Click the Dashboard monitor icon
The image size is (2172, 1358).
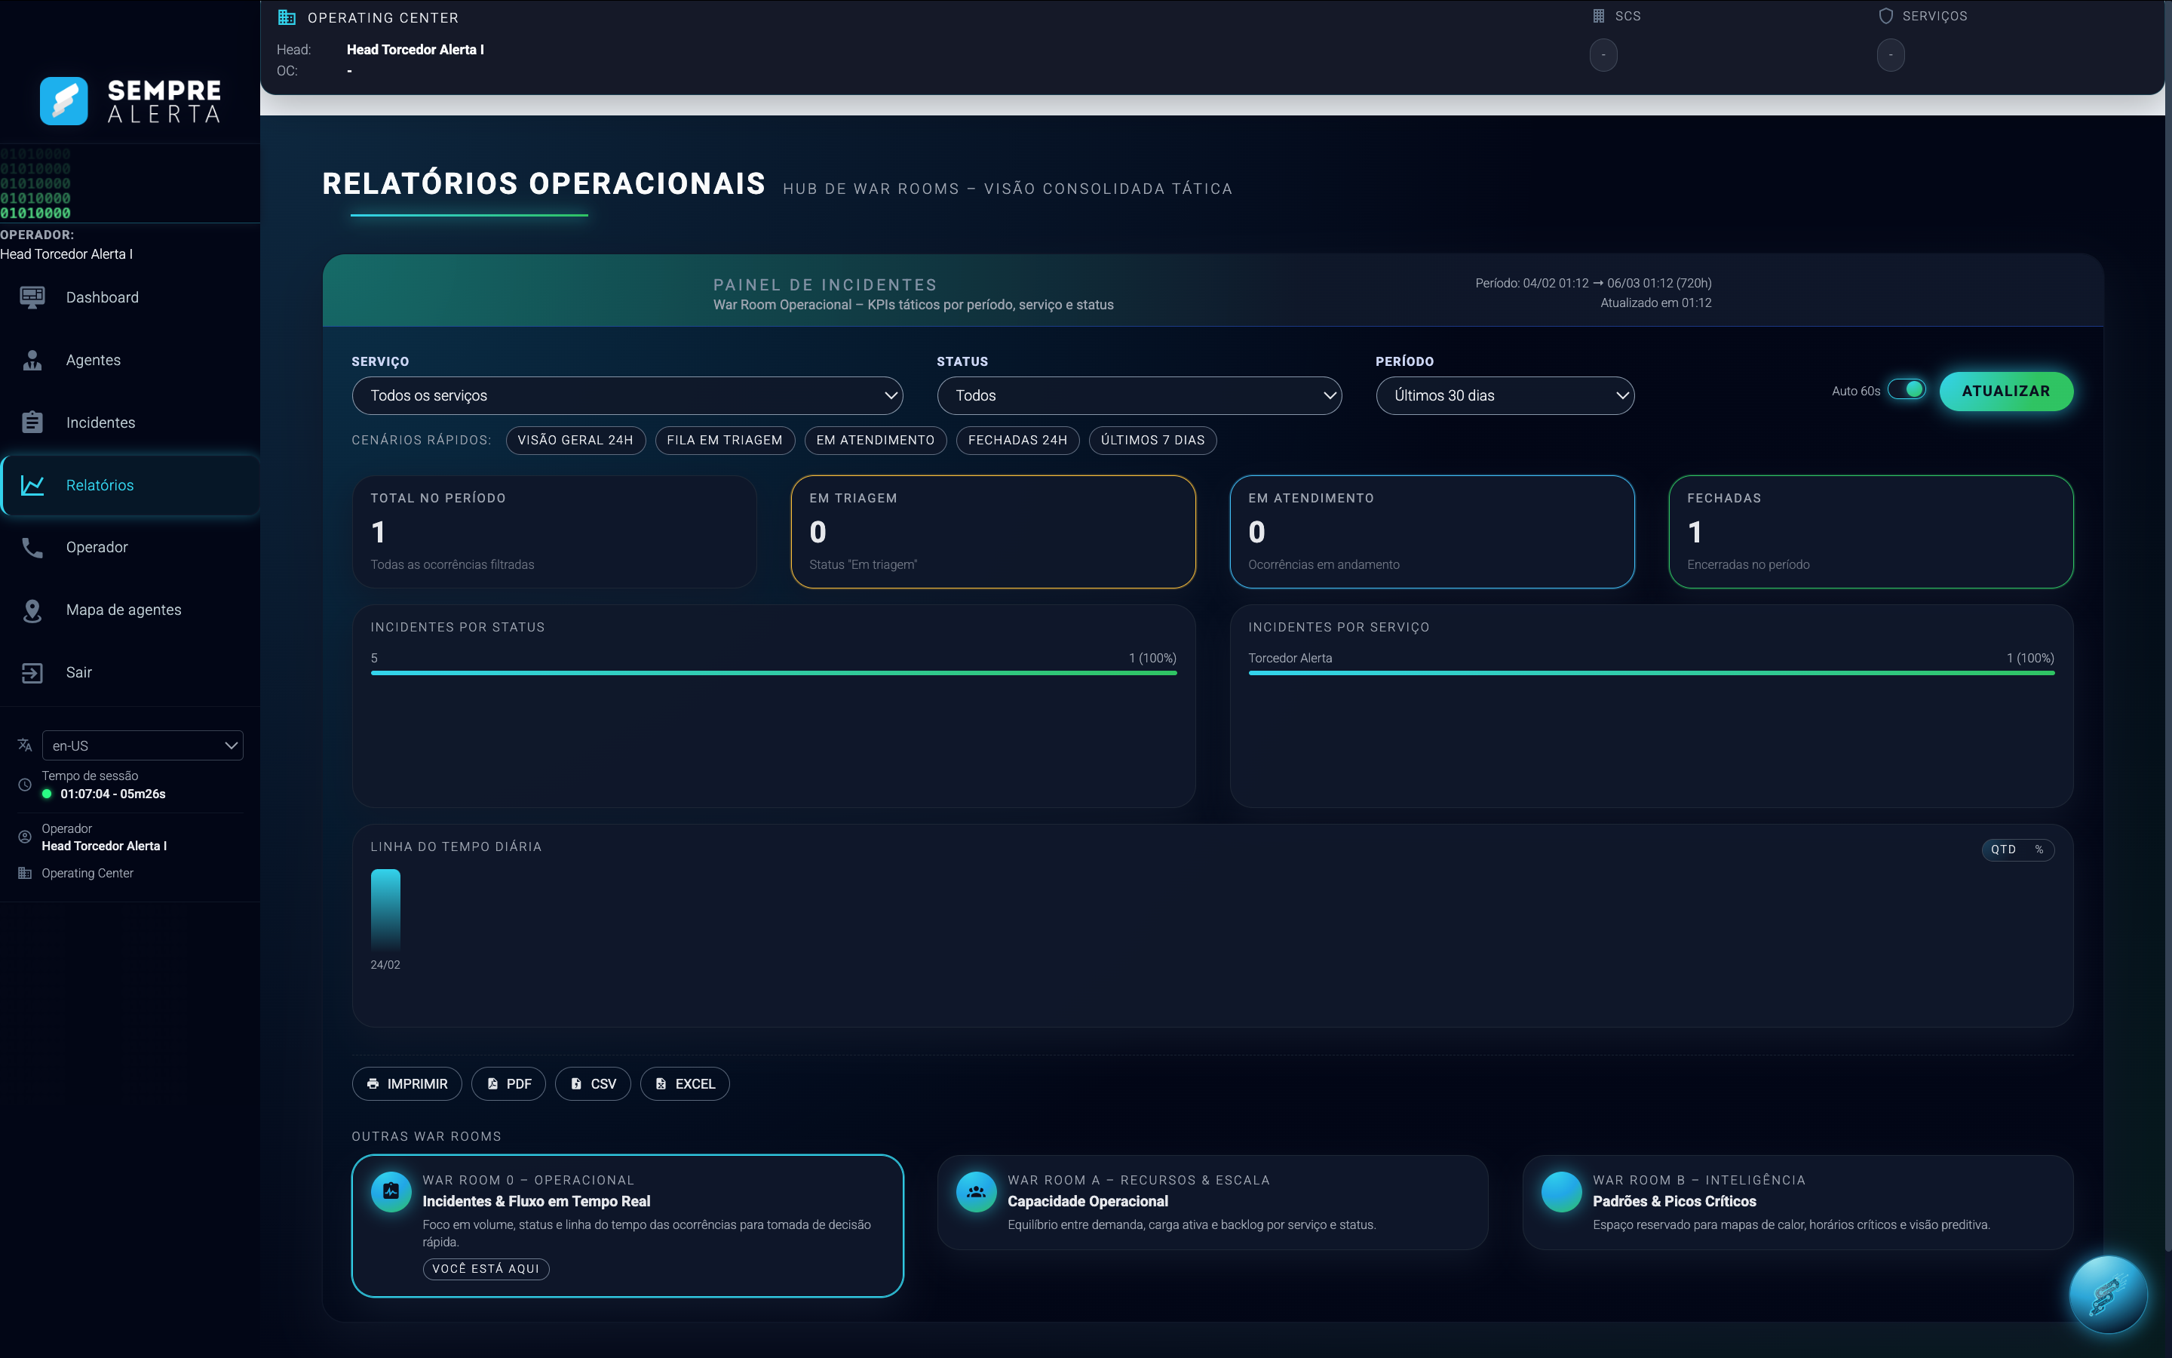pyautogui.click(x=32, y=297)
